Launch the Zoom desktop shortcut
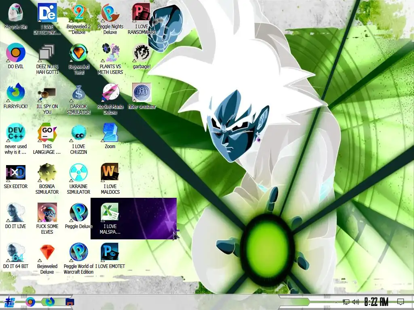This screenshot has width=414, height=310. [x=110, y=132]
